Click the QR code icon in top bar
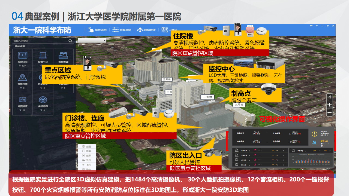The image size is (349, 196). click(x=164, y=30)
